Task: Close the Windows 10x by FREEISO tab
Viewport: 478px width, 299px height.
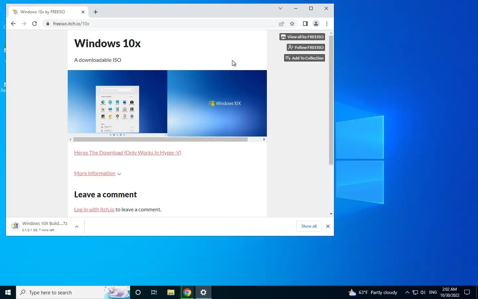Action: 83,12
